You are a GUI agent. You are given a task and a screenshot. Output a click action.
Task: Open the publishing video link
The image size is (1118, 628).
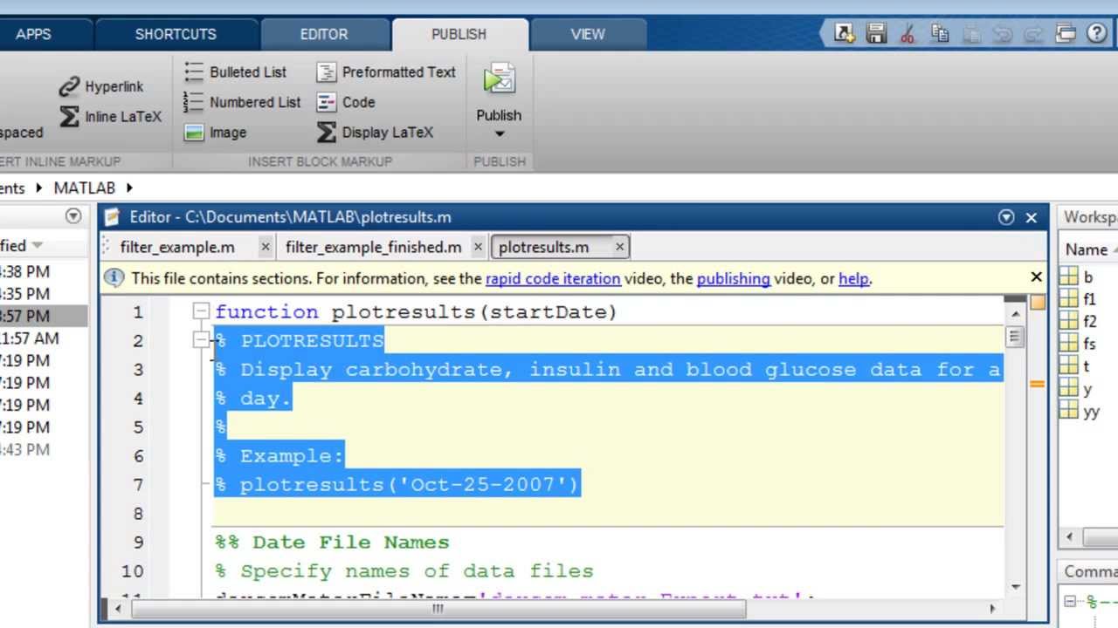tap(733, 279)
